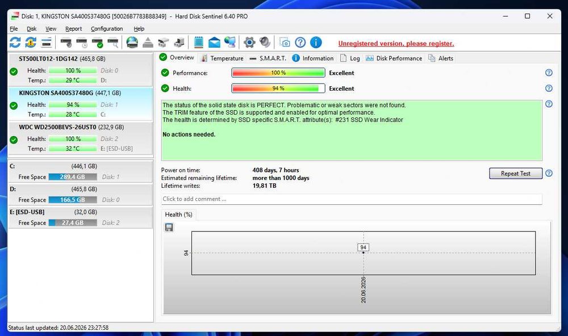Viewport: 568px width, 336px height.
Task: Switch to the Temperature tab
Action: 222,58
